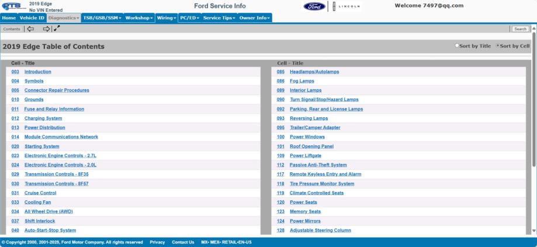The width and height of the screenshot is (537, 247).
Task: Open the Cruise Control link
Action: click(40, 193)
